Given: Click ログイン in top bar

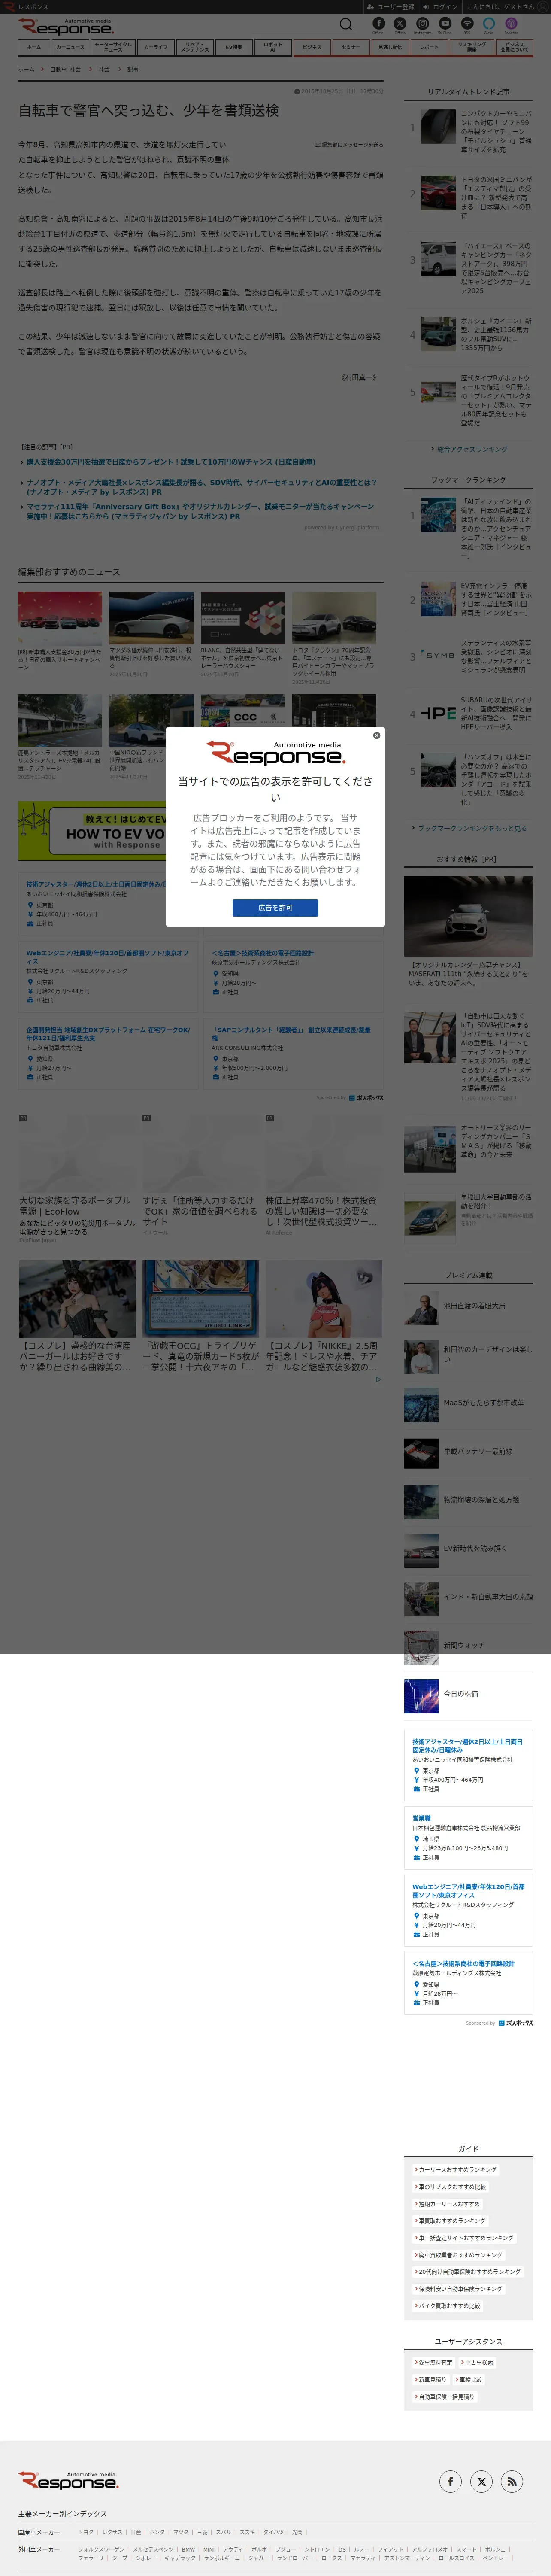Looking at the screenshot, I should click(441, 6).
